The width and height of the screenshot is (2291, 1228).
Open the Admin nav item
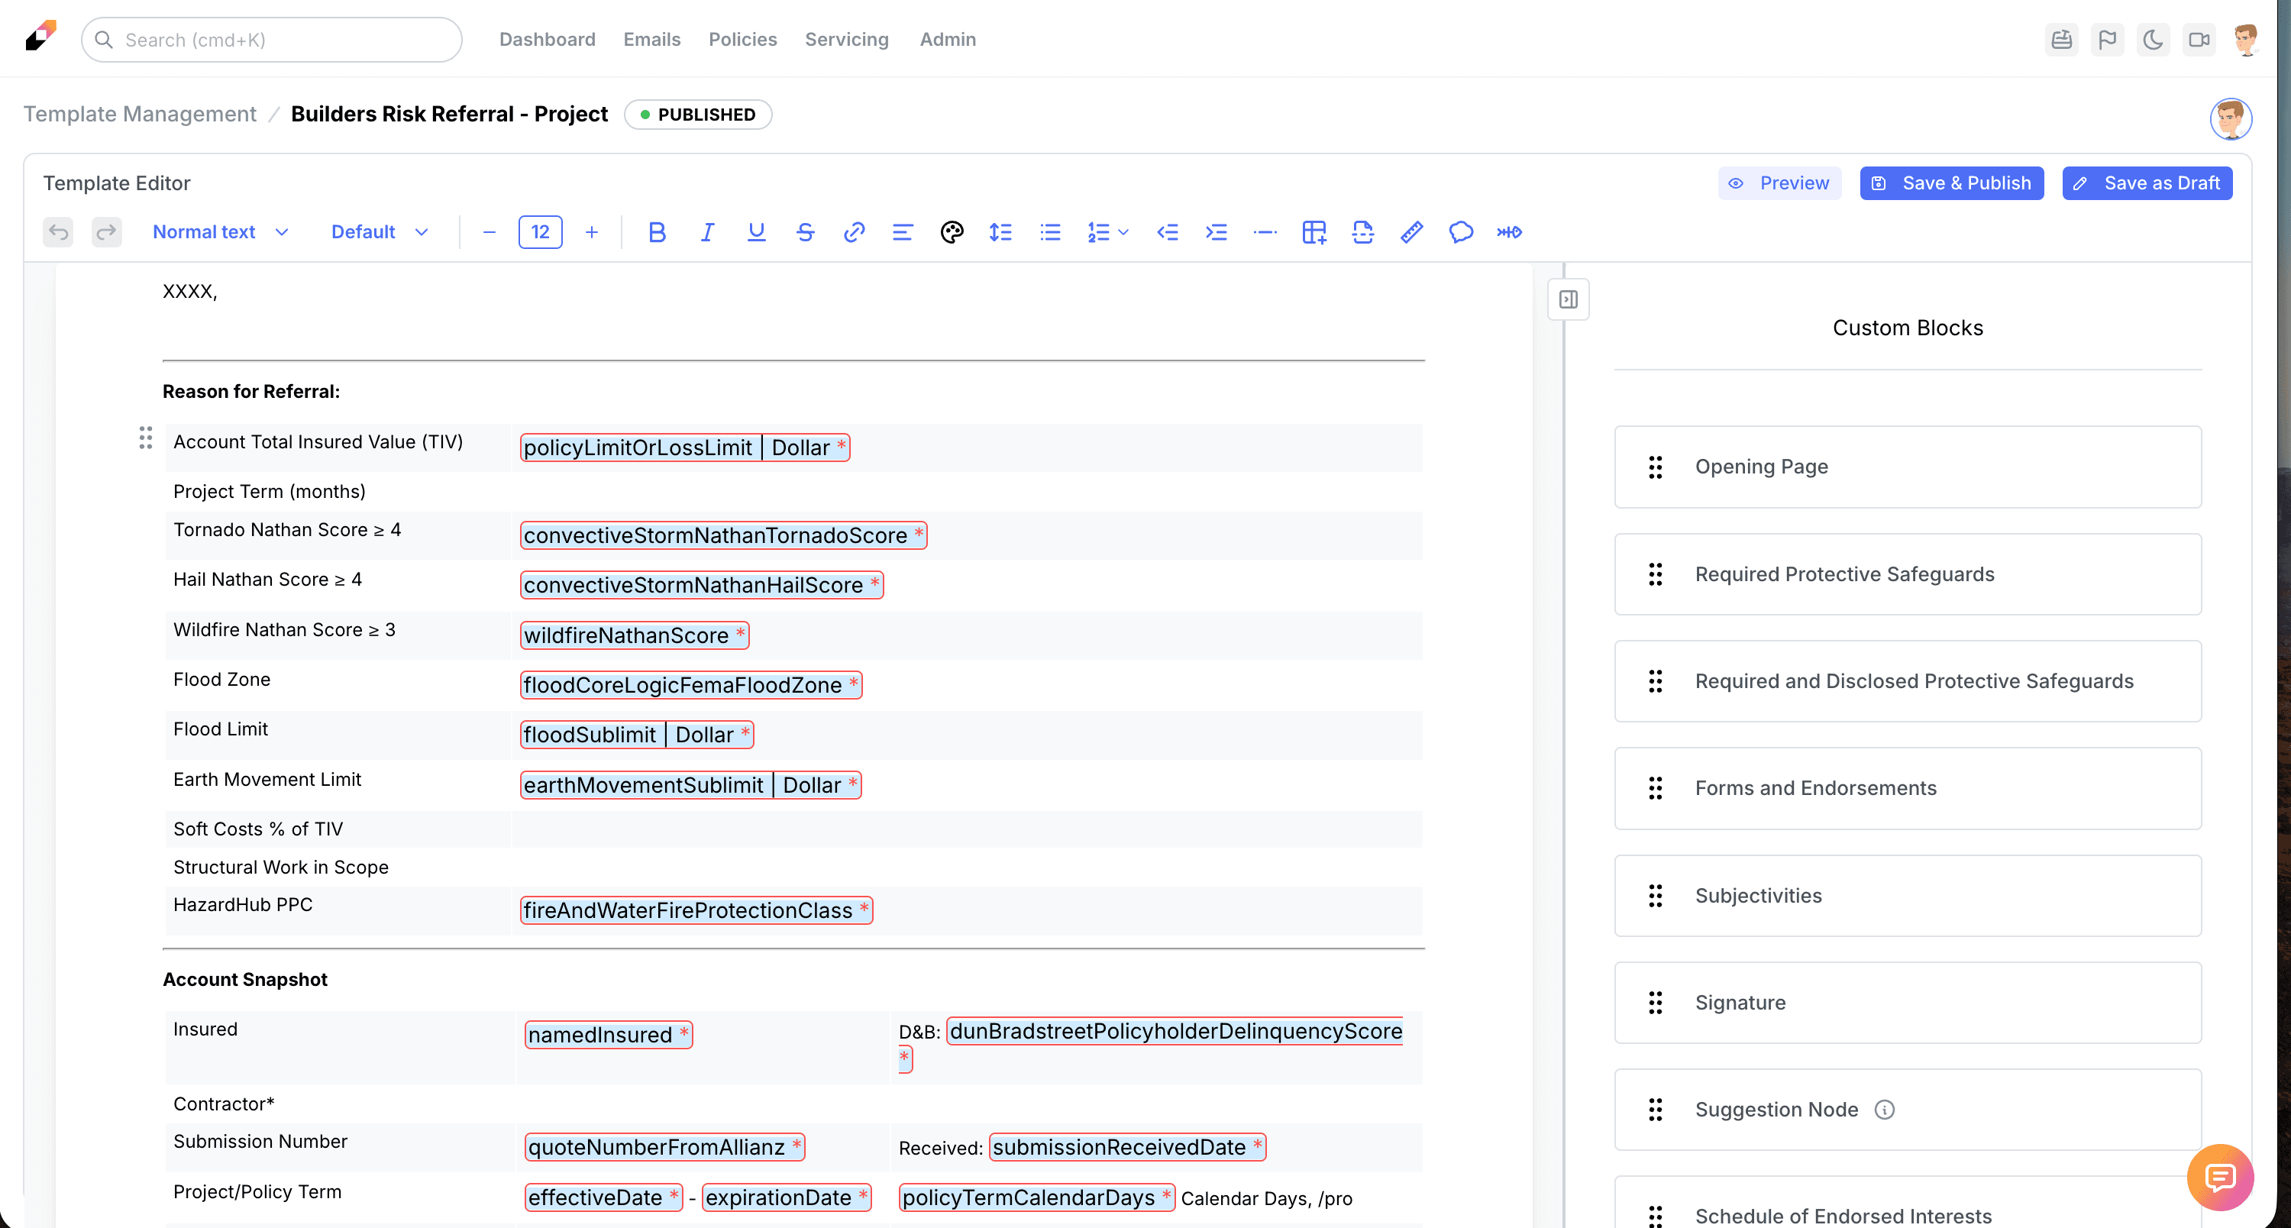(x=948, y=39)
